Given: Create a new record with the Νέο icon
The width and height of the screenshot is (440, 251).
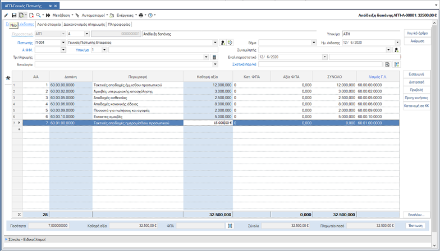Looking at the screenshot, I should pos(21,15).
